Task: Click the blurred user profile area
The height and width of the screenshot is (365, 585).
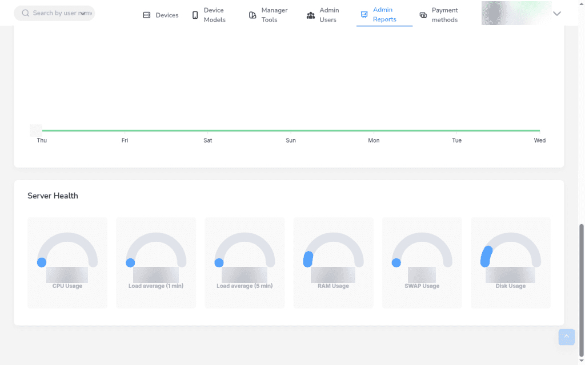Action: point(516,13)
